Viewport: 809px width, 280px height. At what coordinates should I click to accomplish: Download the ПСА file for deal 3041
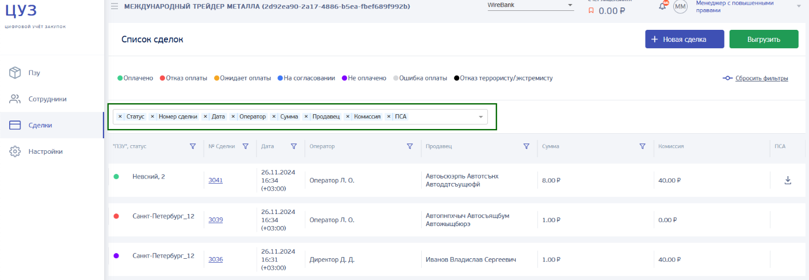pos(788,180)
